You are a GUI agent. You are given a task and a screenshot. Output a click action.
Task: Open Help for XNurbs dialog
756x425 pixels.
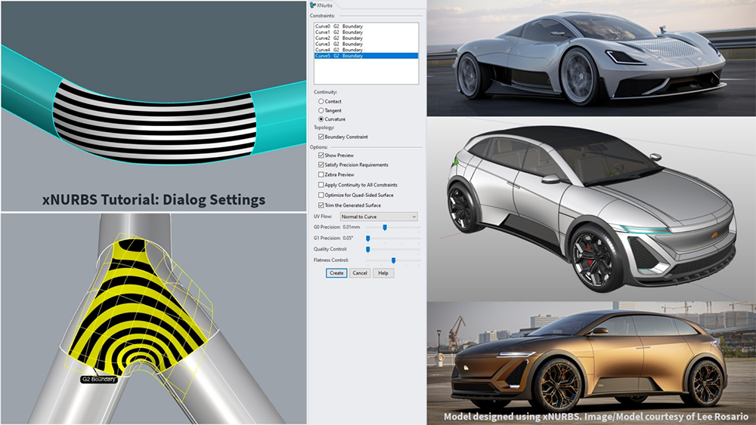(x=383, y=273)
